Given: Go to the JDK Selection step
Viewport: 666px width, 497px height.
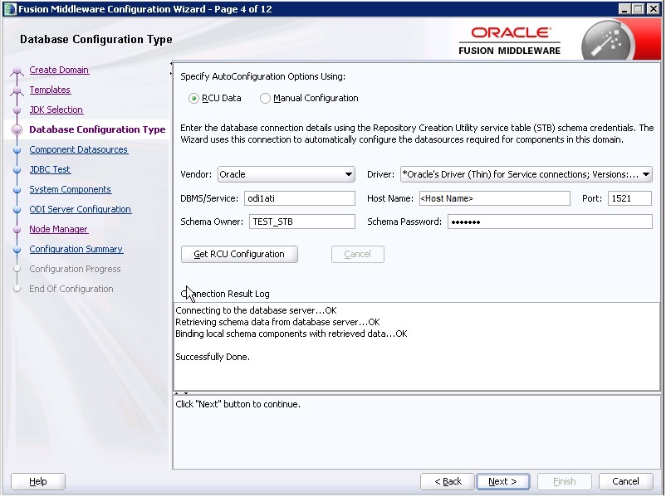Looking at the screenshot, I should click(x=56, y=110).
